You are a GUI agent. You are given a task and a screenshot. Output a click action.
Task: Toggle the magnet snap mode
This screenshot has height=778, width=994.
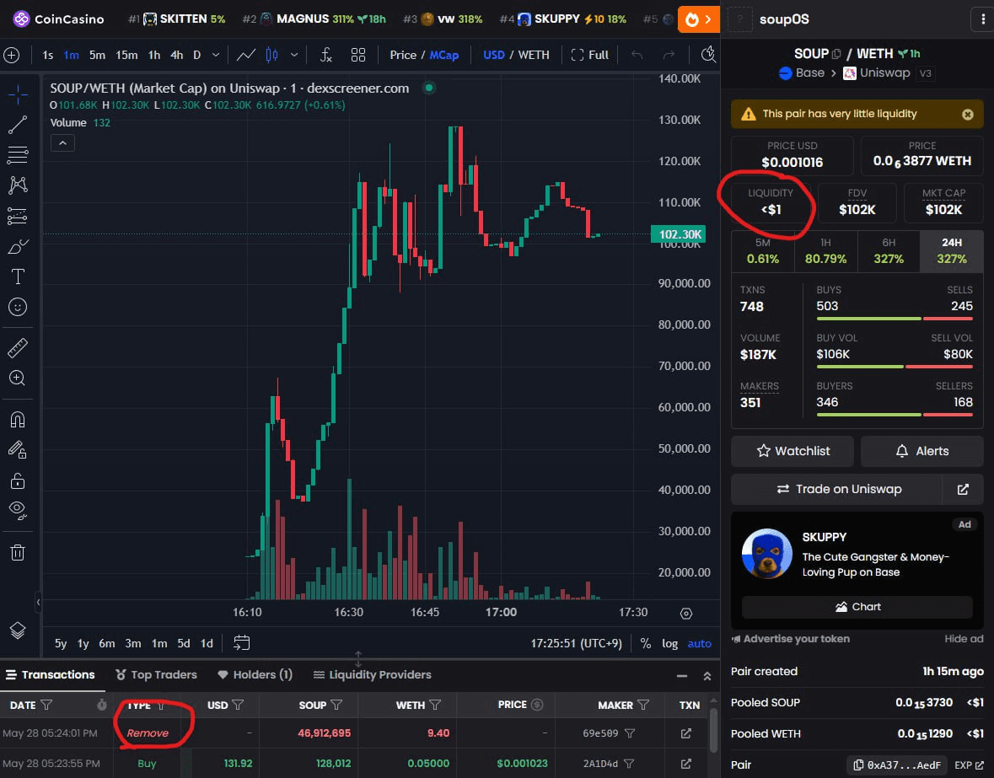18,420
